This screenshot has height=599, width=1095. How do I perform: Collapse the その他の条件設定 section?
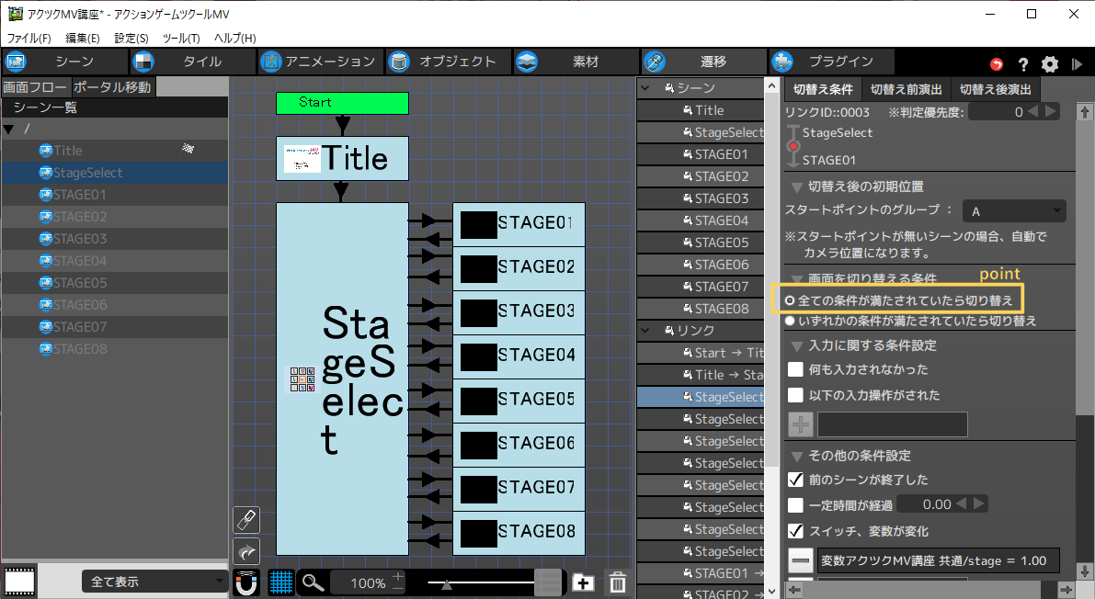(796, 456)
